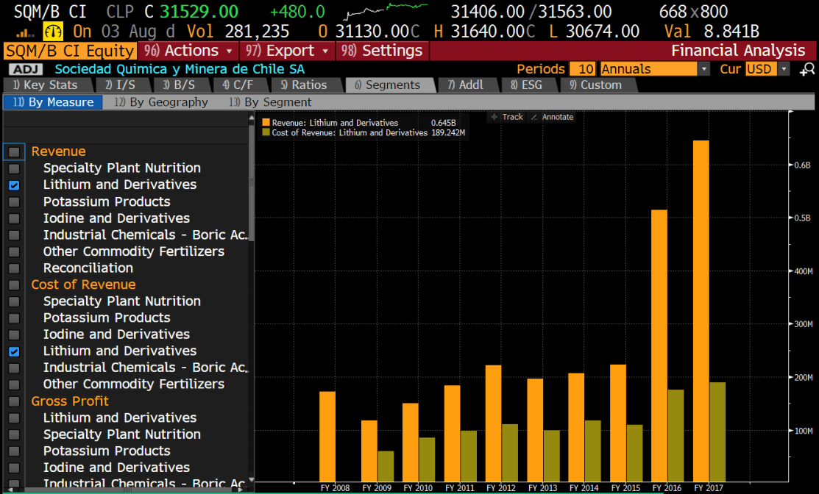This screenshot has width=819, height=494.
Task: Check Revenue Other Commodity Fertilizers
Action: [14, 251]
